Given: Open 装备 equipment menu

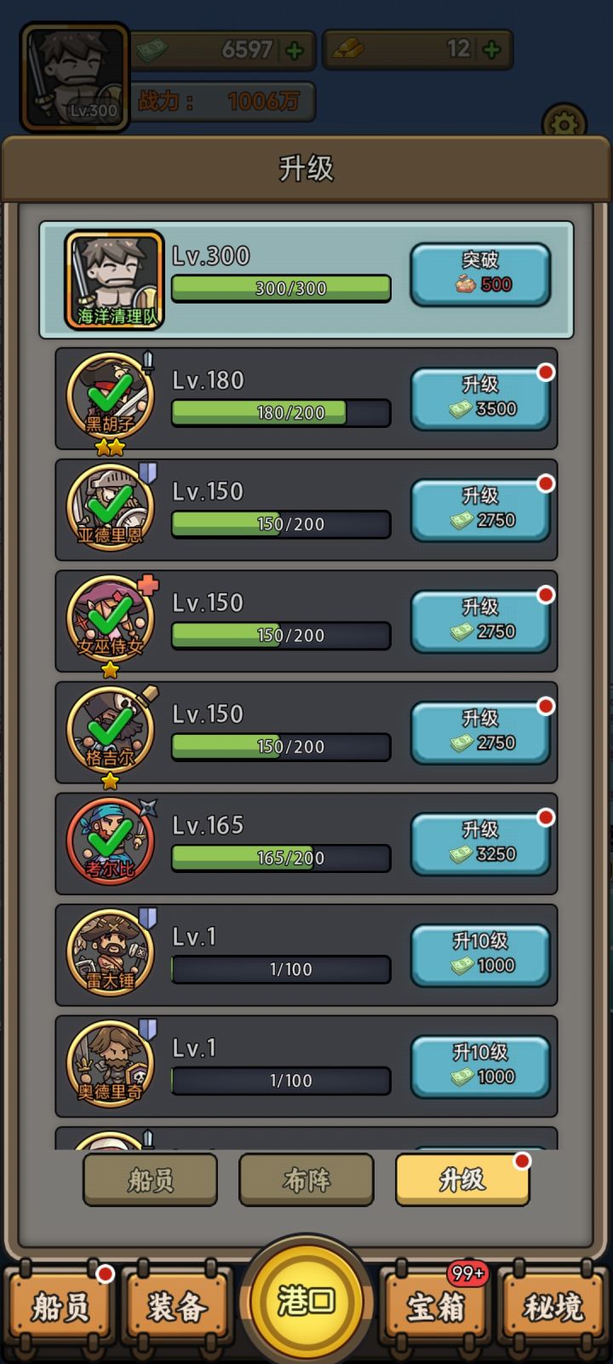Looking at the screenshot, I should tap(176, 1306).
